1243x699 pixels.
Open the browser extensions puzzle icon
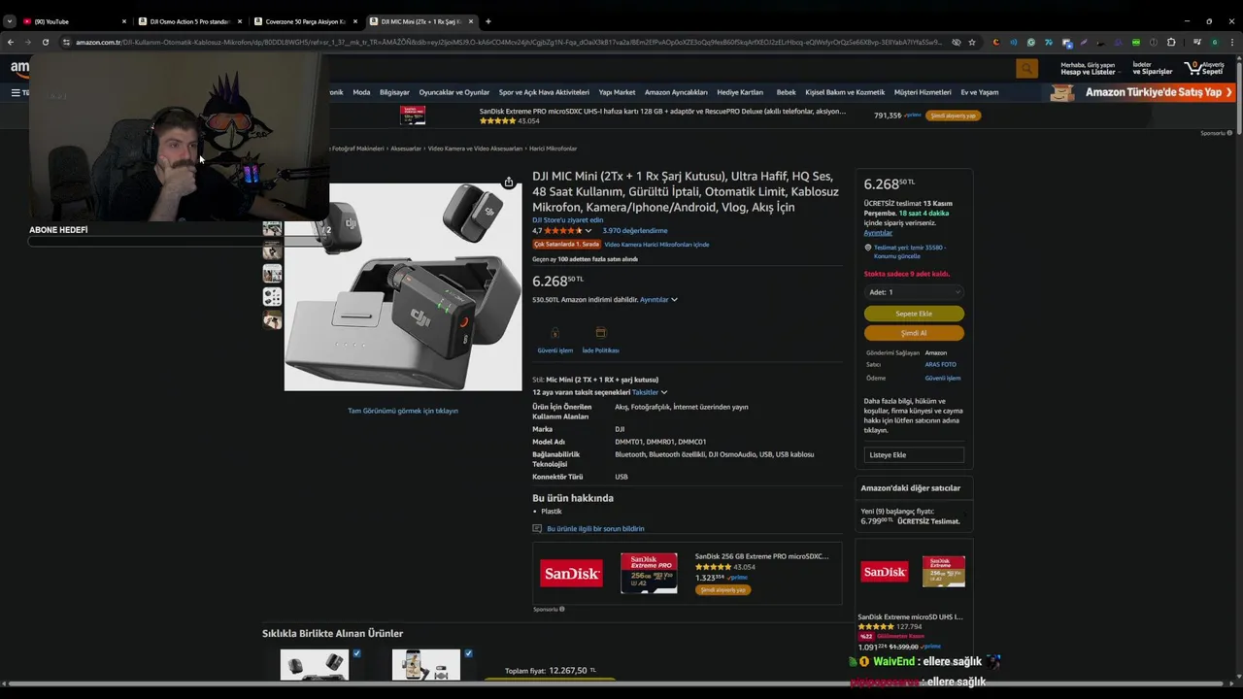click(x=1170, y=42)
